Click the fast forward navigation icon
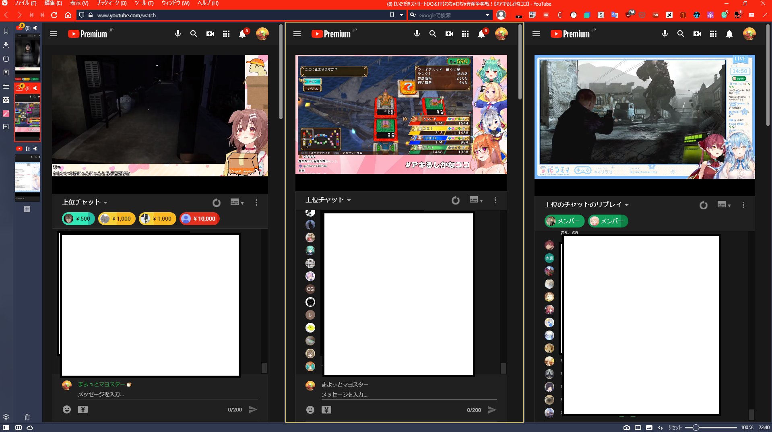This screenshot has height=432, width=772. pos(42,15)
